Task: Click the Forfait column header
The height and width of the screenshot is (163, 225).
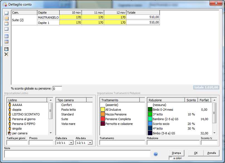Action: pos(204,100)
